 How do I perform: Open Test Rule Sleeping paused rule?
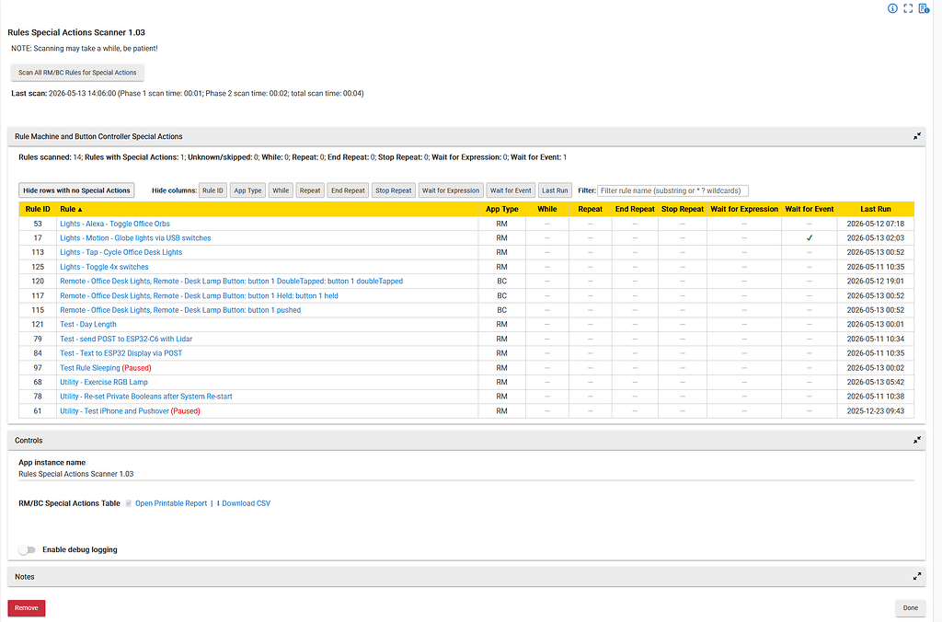90,368
